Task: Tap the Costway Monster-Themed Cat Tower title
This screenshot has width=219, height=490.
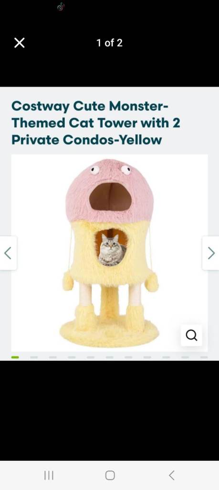Action: point(96,123)
